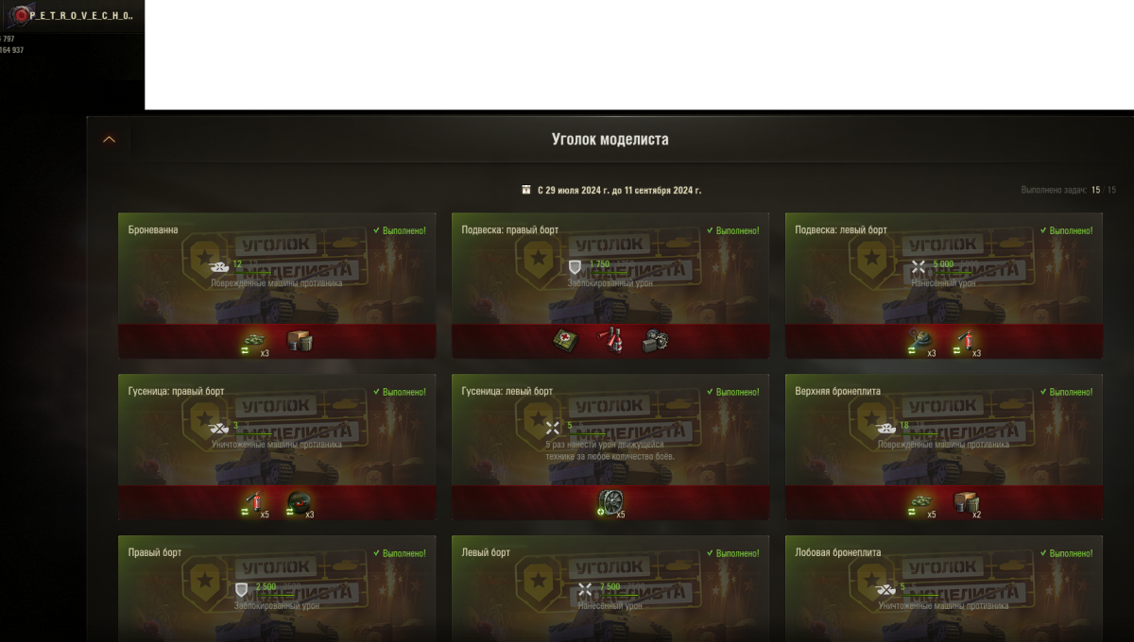1134x642 pixels.
Task: Select the first aid kit reward icon
Action: 566,341
